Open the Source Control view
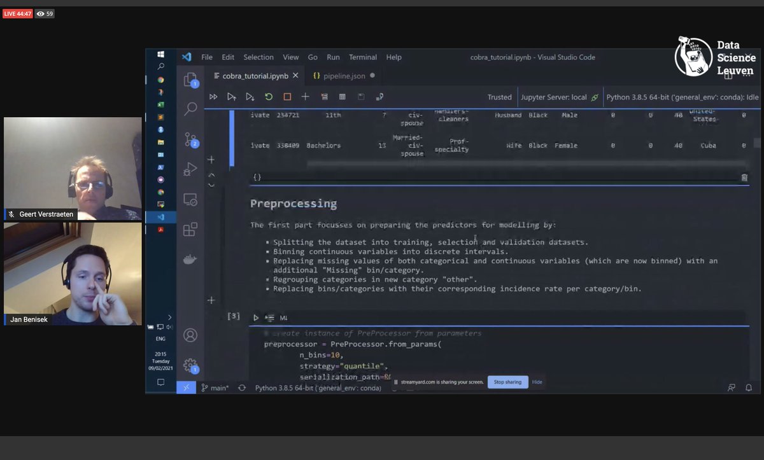Image resolution: width=764 pixels, height=460 pixels. 190,139
